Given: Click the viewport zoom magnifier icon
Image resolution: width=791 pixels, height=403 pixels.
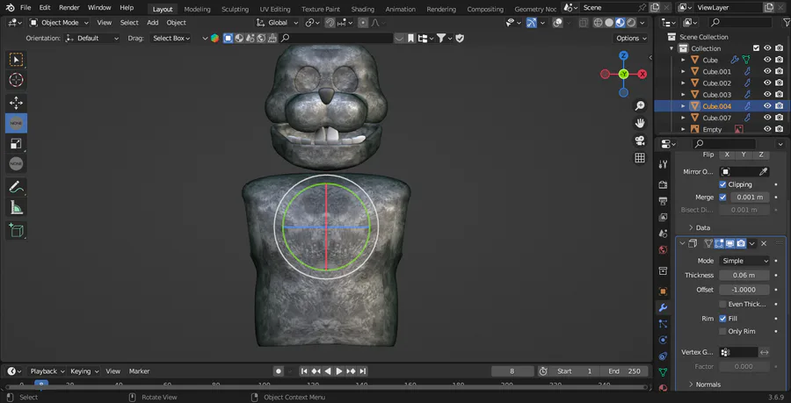Looking at the screenshot, I should coord(640,105).
